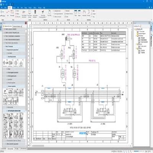
Task: Switch to the Standard Symbols library tab
Action: pyautogui.click(x=8, y=26)
